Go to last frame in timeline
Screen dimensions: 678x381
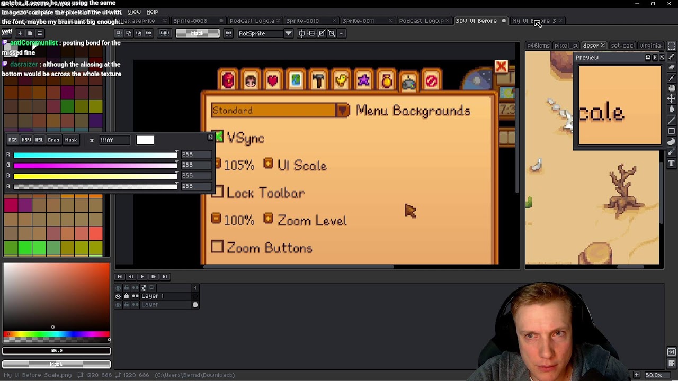coord(165,276)
